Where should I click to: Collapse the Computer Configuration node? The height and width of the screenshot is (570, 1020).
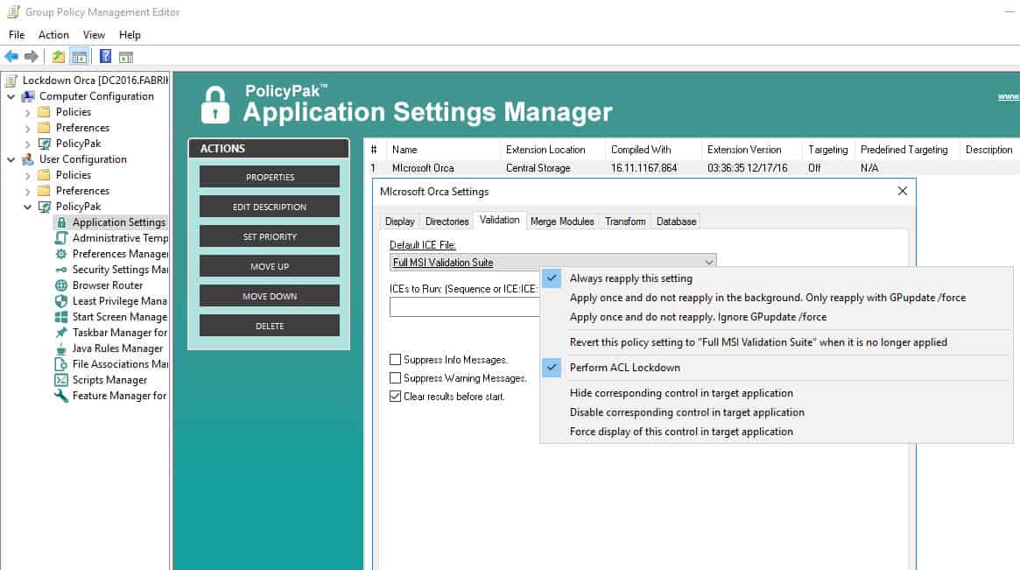(11, 96)
